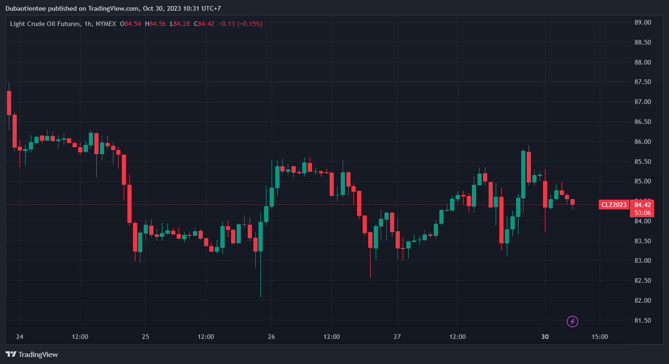669x364 pixels.
Task: Click the TradingView logo in the footer
Action: 32,354
